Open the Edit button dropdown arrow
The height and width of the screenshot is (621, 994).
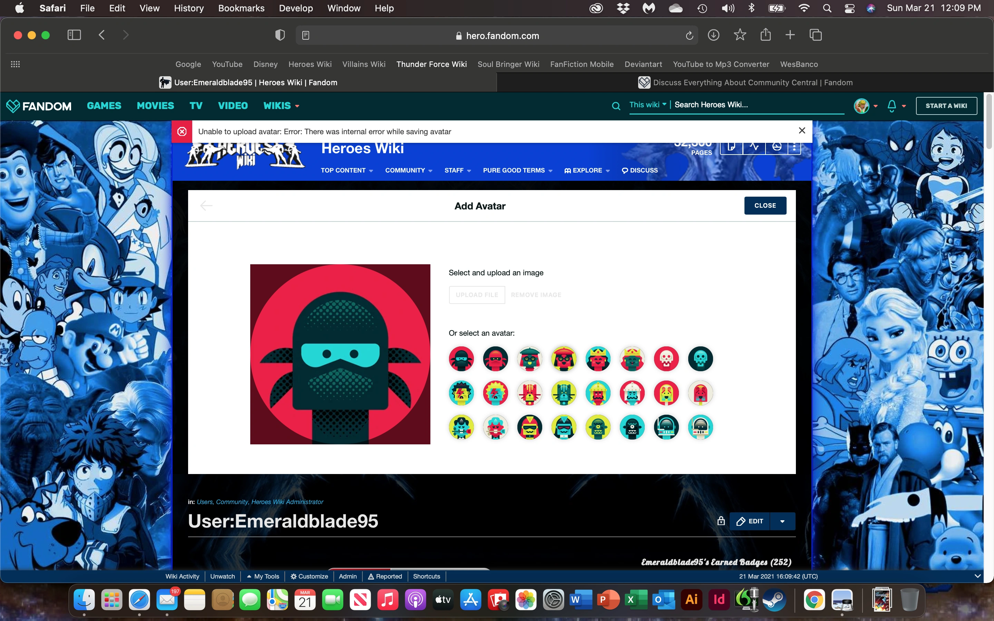(782, 521)
